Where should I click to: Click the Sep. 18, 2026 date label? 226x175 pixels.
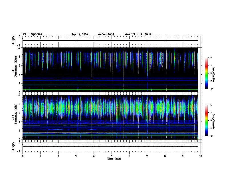[80, 34]
